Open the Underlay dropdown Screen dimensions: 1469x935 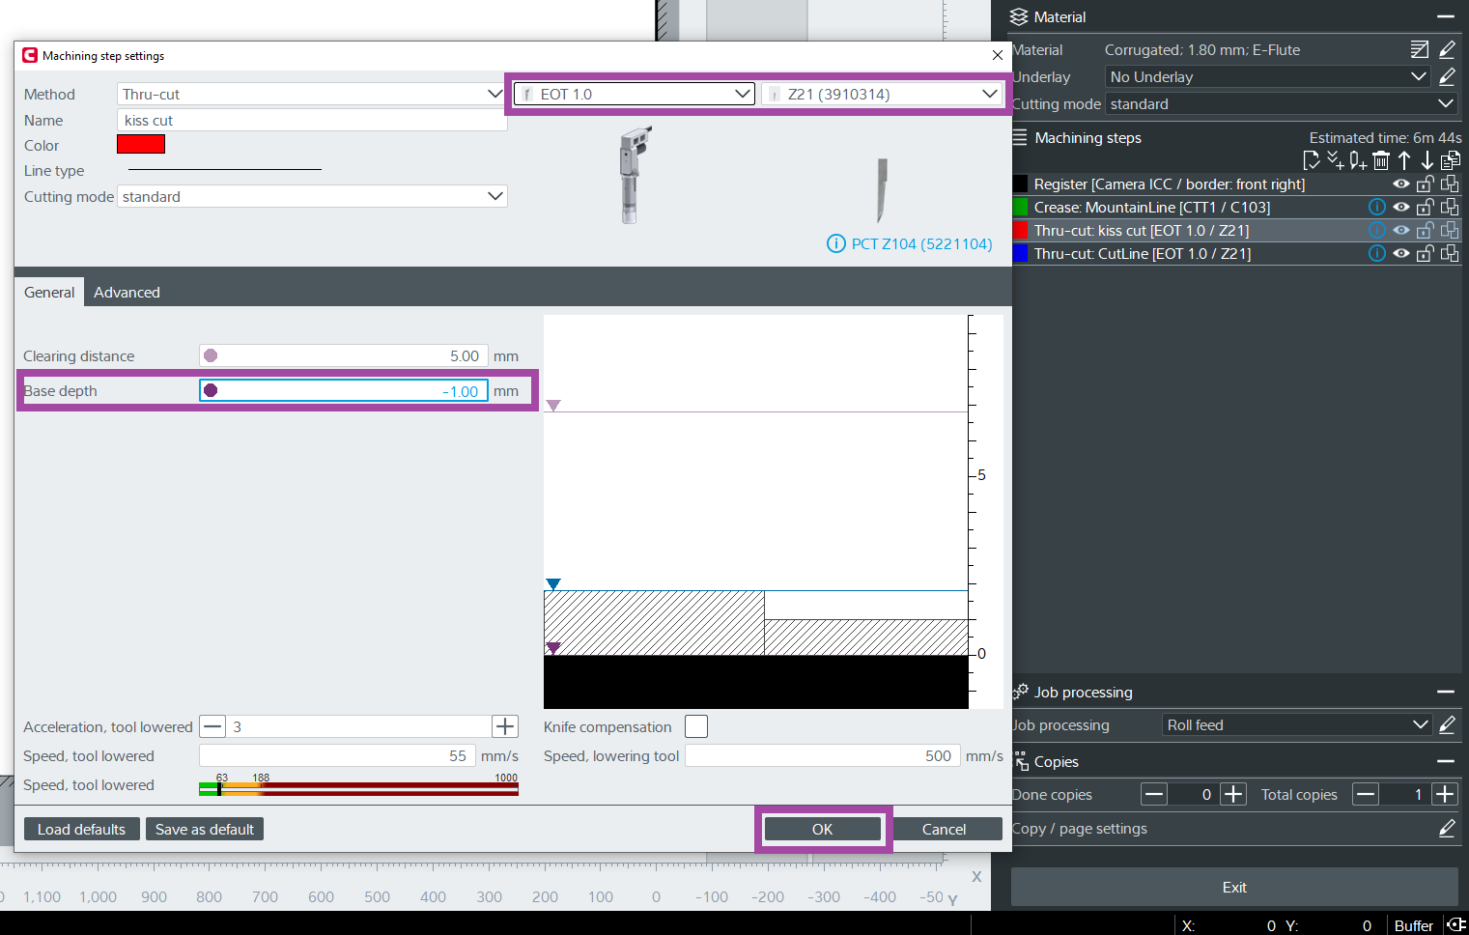(x=1267, y=76)
